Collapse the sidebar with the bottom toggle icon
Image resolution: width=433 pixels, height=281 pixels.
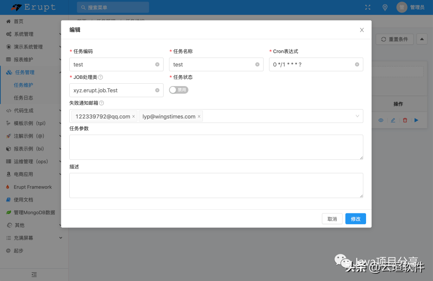point(34,275)
